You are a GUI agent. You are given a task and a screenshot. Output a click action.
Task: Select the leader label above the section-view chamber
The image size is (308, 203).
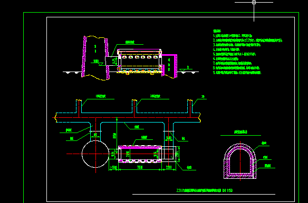(x=130, y=42)
